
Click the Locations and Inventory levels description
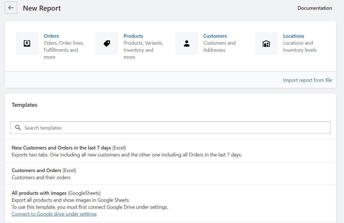(300, 47)
